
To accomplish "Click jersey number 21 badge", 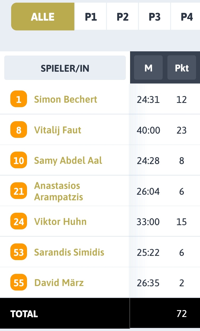I will pyautogui.click(x=19, y=191).
